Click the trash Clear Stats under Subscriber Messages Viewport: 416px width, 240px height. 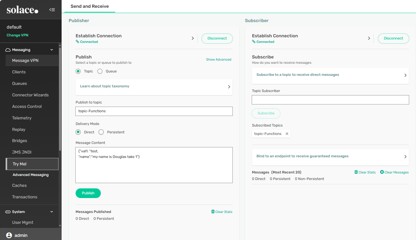click(x=356, y=172)
